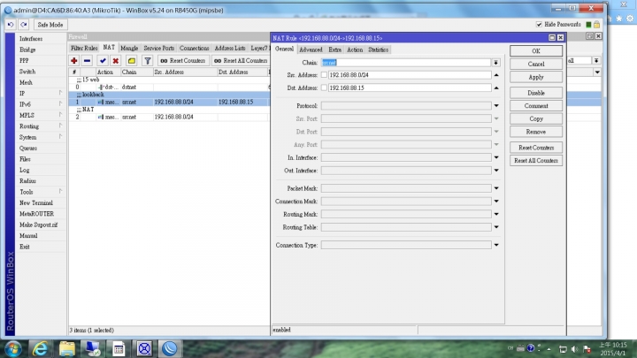Expand the Packet Mark field
Image resolution: width=637 pixels, height=358 pixels.
tap(496, 189)
